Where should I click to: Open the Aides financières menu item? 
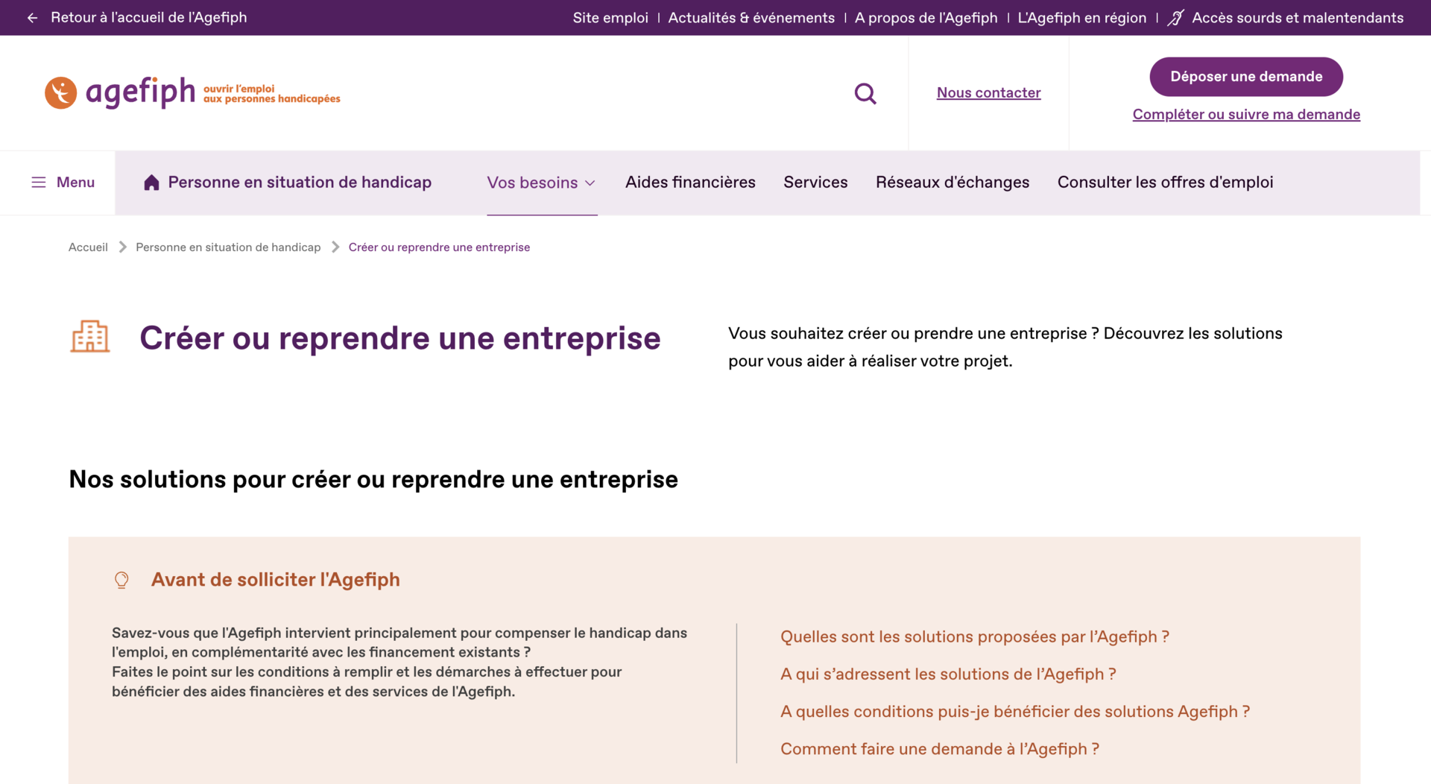690,183
